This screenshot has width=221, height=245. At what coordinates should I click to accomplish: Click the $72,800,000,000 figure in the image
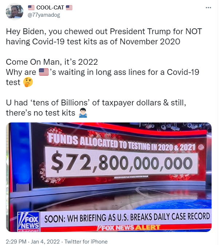(122, 162)
